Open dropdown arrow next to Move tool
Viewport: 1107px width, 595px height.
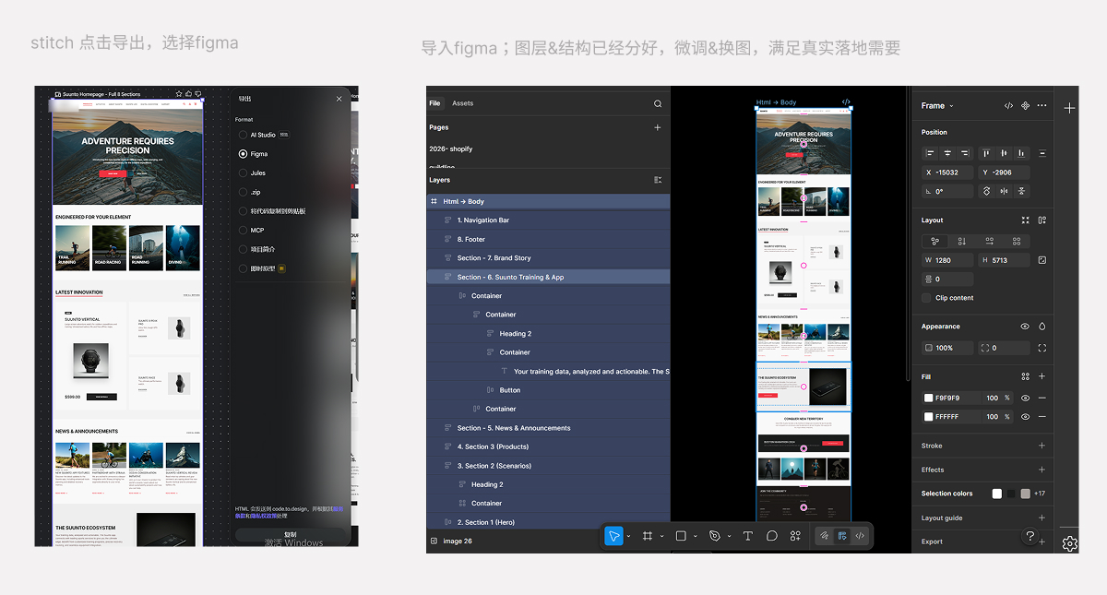628,536
